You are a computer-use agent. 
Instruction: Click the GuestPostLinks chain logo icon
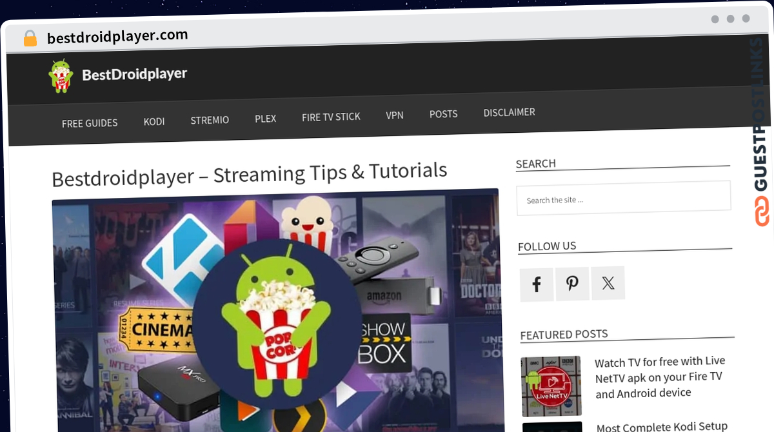[x=763, y=211]
